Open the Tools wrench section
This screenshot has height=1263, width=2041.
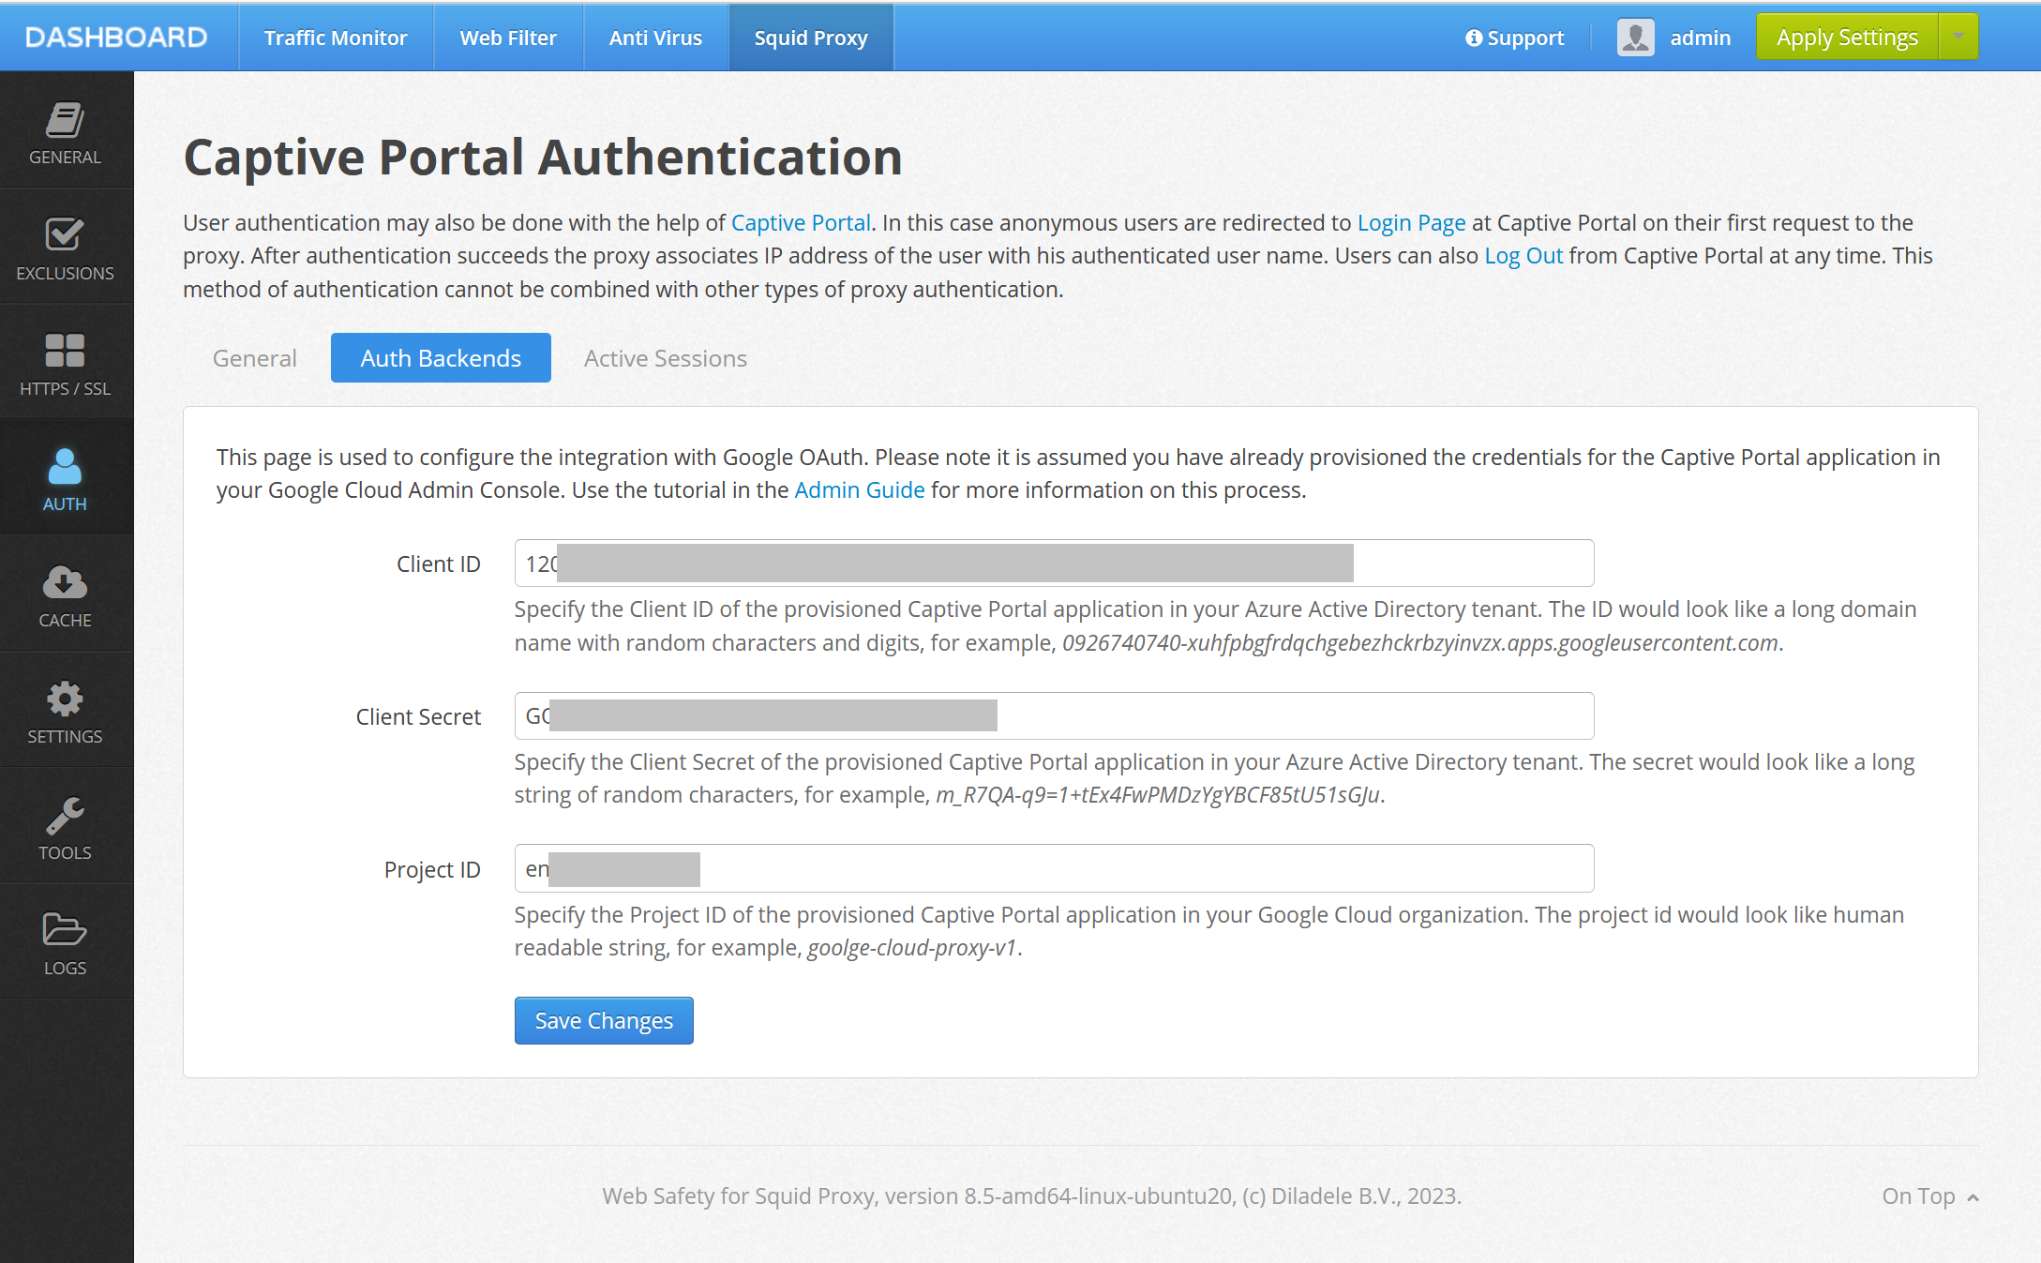(66, 827)
